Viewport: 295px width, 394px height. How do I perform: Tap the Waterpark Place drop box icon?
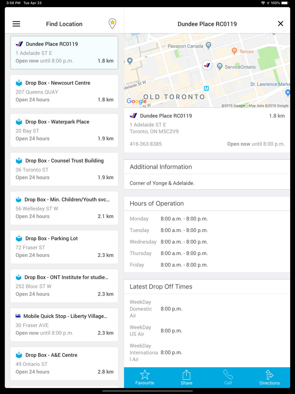(19, 121)
